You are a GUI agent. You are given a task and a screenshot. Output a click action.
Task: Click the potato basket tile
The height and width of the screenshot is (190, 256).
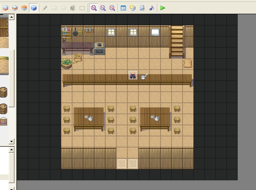point(78,58)
